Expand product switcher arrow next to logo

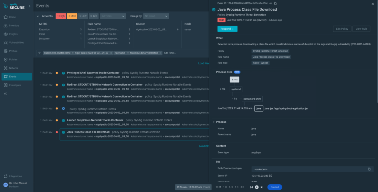tap(30, 6)
